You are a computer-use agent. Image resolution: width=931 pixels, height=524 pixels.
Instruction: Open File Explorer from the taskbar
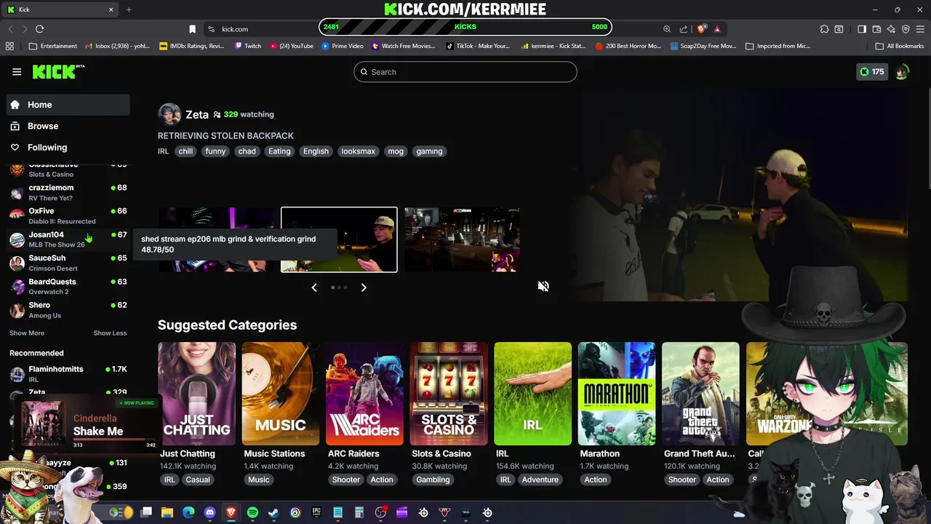[x=167, y=512]
